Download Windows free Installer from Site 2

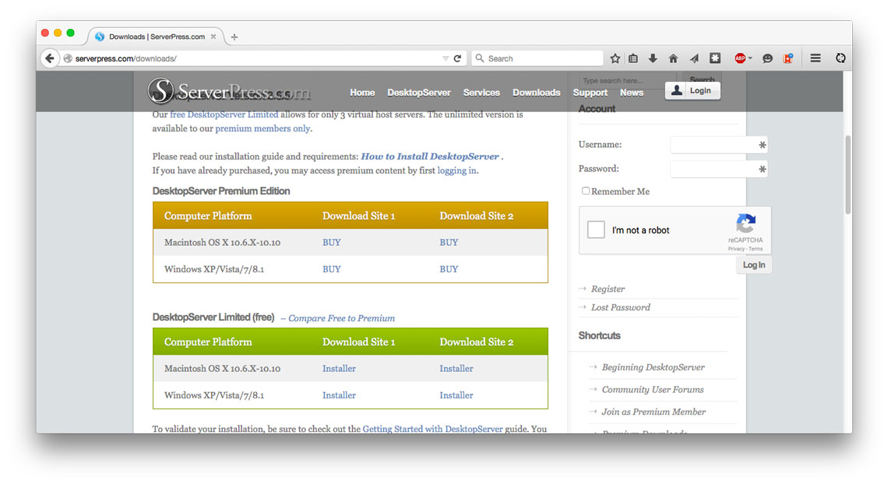coord(456,395)
